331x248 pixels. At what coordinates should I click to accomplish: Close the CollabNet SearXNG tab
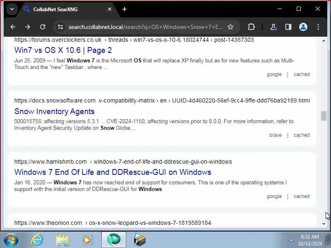110,9
